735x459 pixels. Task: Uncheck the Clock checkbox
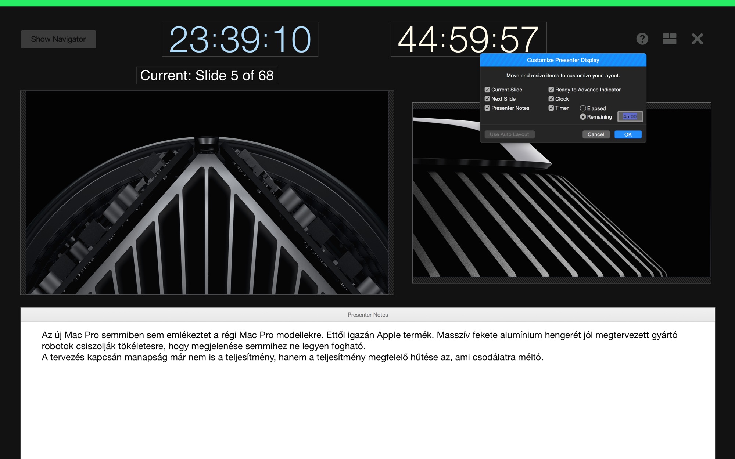(x=551, y=99)
